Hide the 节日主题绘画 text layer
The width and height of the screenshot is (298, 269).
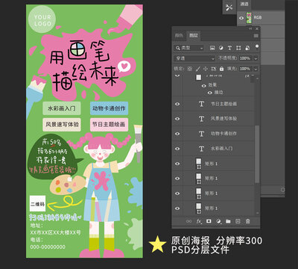pyautogui.click(x=177, y=104)
